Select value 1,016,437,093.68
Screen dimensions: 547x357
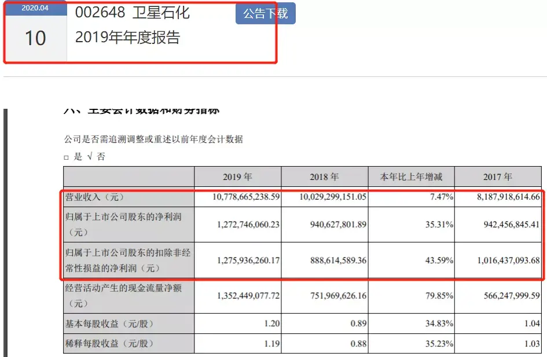(x=508, y=260)
